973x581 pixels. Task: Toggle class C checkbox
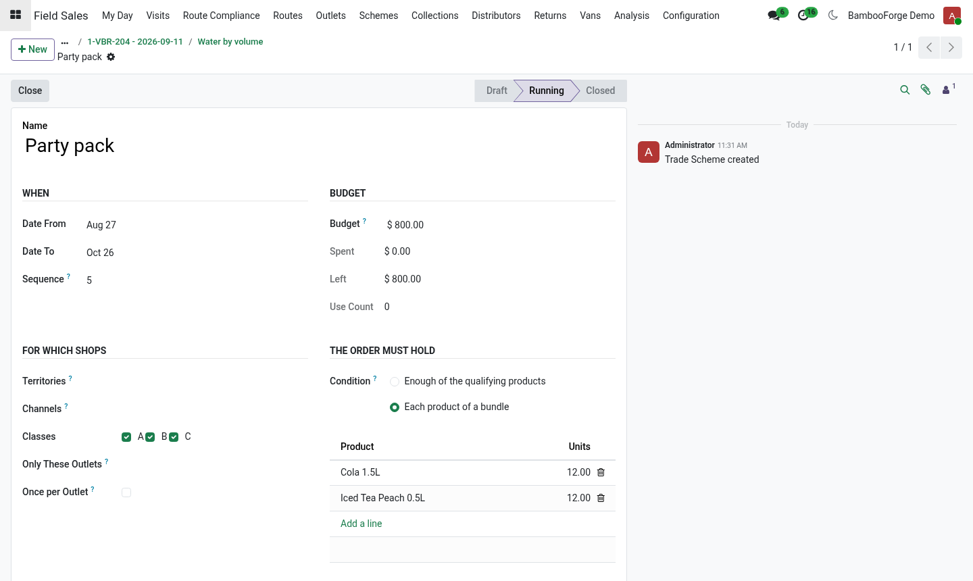[x=174, y=437]
